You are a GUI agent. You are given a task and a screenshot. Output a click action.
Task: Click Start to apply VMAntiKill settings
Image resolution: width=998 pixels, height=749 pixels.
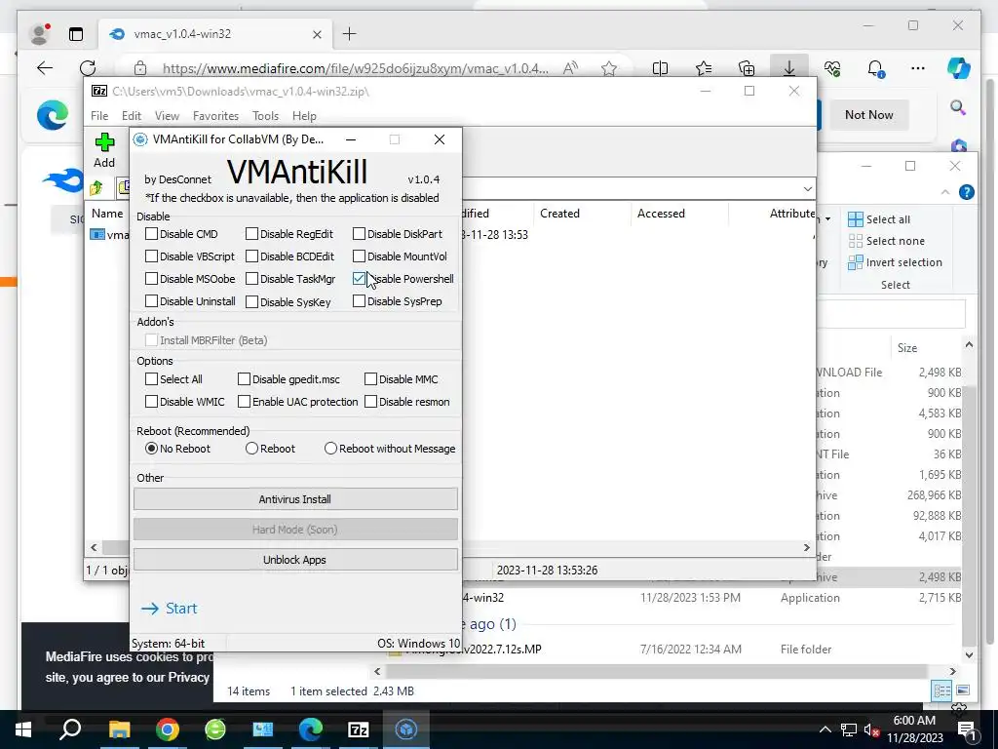pyautogui.click(x=170, y=609)
